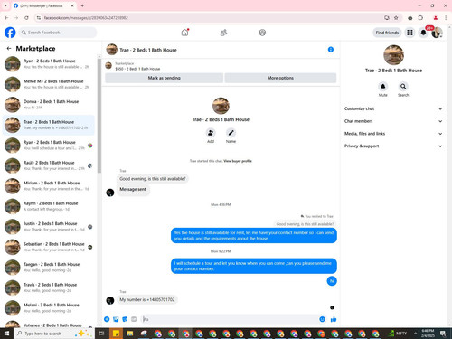Reload the page in the browser
Screen dimensions: 452x339
tap(26, 18)
